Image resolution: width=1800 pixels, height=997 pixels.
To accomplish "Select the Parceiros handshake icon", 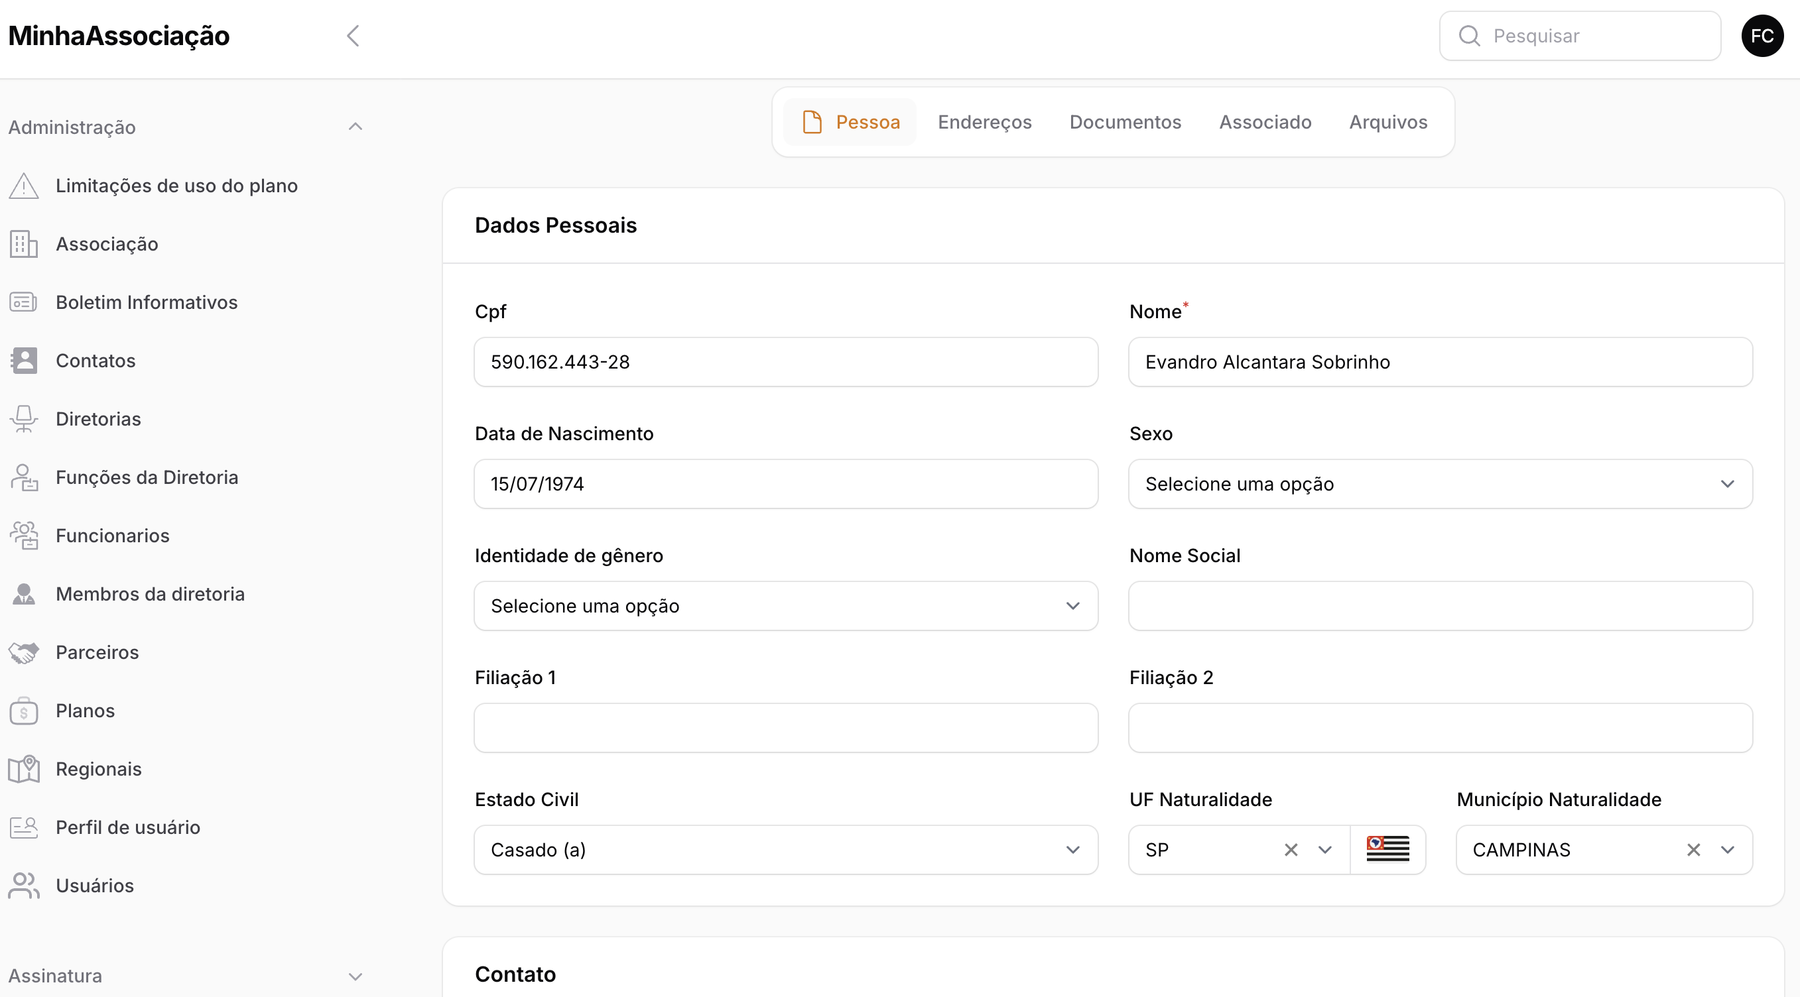I will [24, 653].
